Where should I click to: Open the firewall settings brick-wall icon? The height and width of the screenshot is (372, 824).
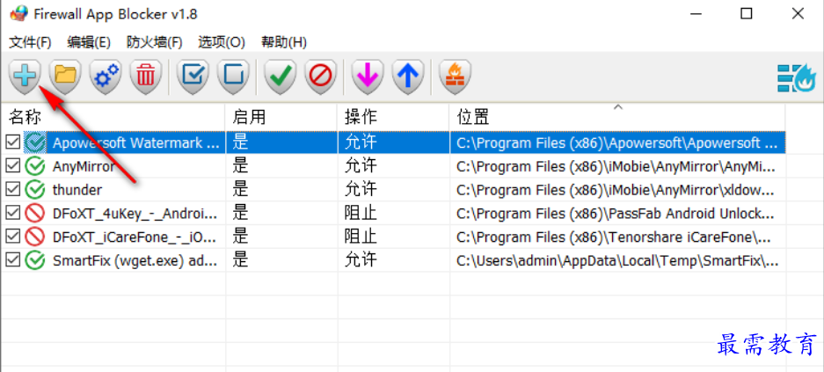pos(456,77)
